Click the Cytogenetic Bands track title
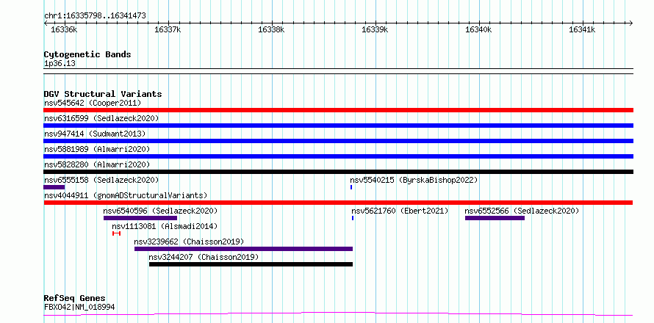The image size is (654, 323). coord(87,54)
